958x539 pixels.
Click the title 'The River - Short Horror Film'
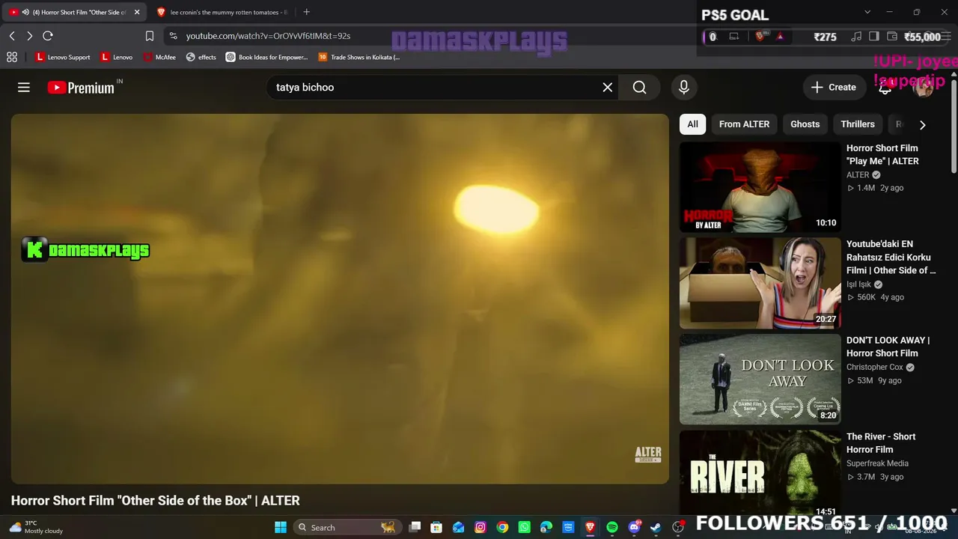pyautogui.click(x=881, y=443)
